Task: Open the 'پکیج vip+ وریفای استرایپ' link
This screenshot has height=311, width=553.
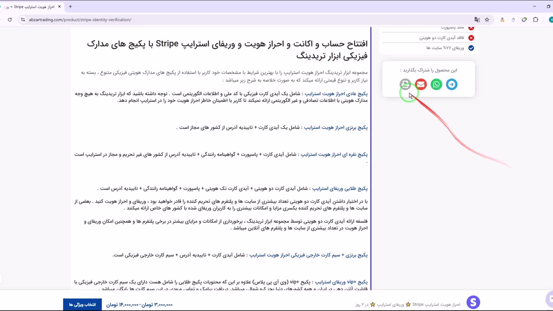Action: (341, 282)
